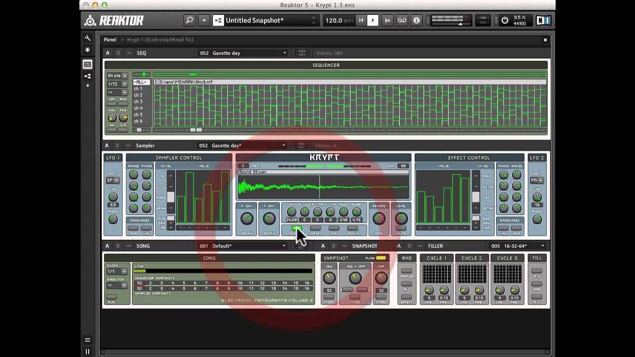Toggle the DIR switch
The image size is (635, 357).
(x=334, y=229)
